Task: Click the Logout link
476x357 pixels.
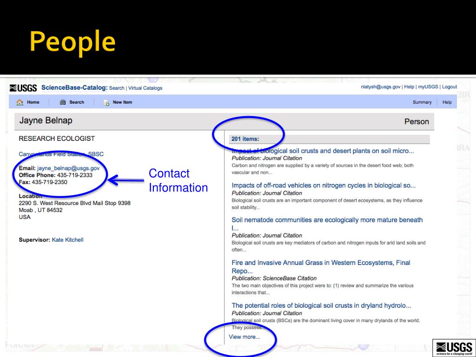Action: point(450,87)
